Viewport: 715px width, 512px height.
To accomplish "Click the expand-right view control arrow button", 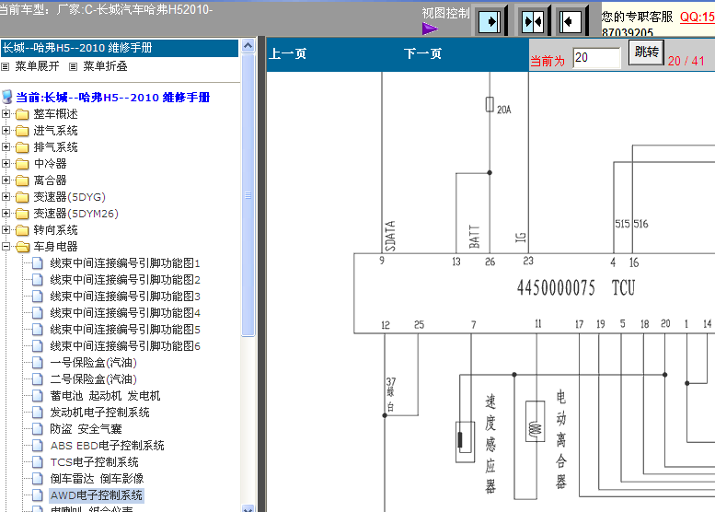I will (490, 21).
